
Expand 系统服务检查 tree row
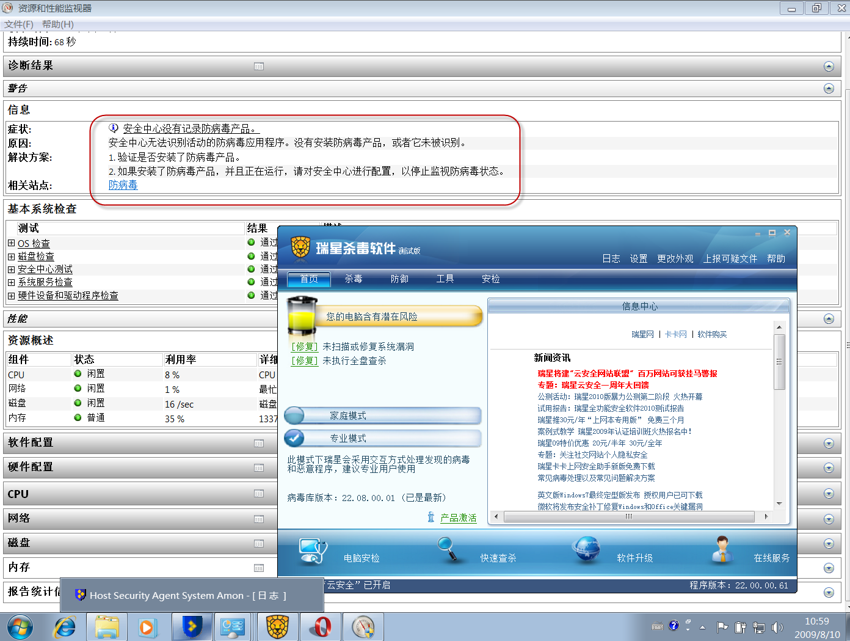[11, 282]
